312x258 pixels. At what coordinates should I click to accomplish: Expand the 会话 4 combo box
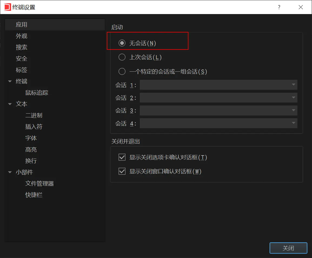pyautogui.click(x=218, y=123)
